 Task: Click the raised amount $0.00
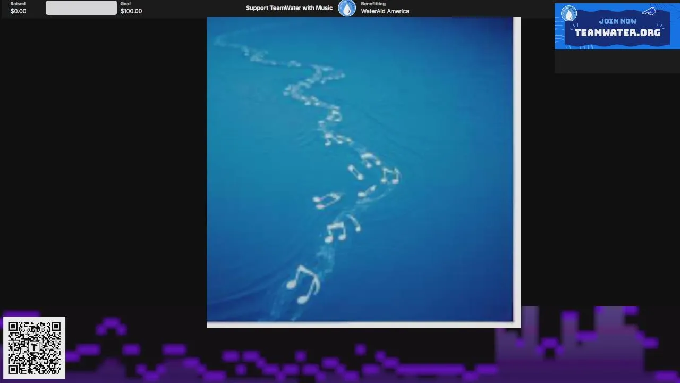click(18, 11)
